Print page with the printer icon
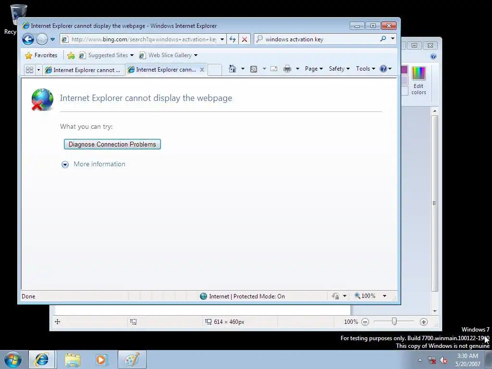Viewport: 492px width, 369px height. pyautogui.click(x=287, y=69)
